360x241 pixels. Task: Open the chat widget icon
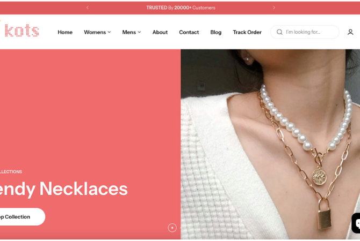pyautogui.click(x=356, y=223)
